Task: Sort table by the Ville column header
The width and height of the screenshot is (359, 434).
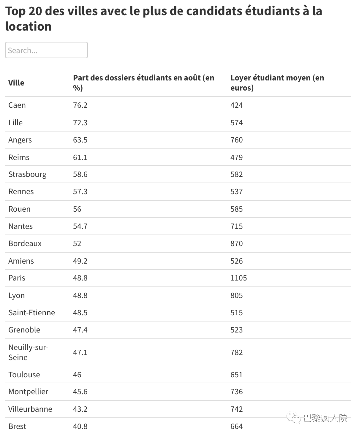Action: pos(16,83)
